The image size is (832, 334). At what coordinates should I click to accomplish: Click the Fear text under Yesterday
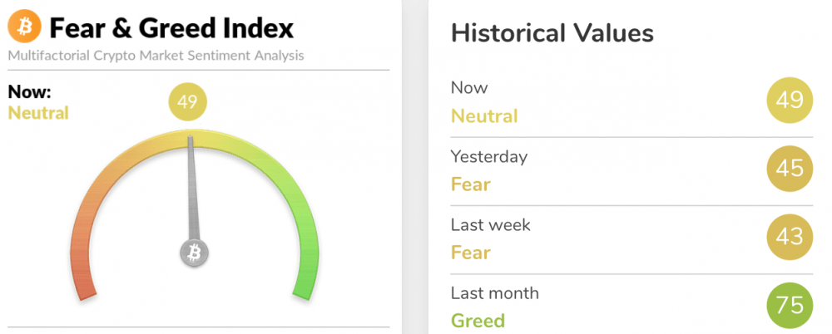(x=471, y=184)
